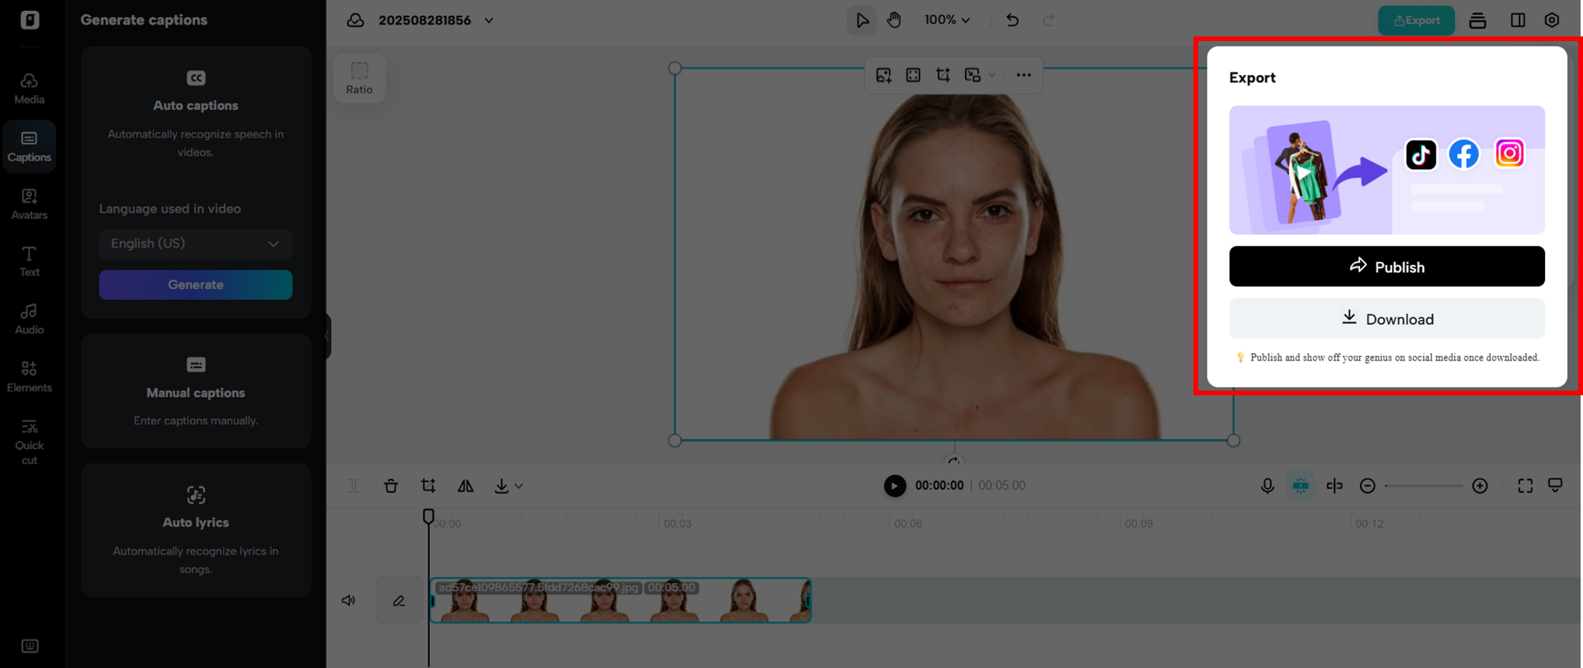This screenshot has height=668, width=1583.
Task: Click the Download button in Export panel
Action: pyautogui.click(x=1386, y=319)
